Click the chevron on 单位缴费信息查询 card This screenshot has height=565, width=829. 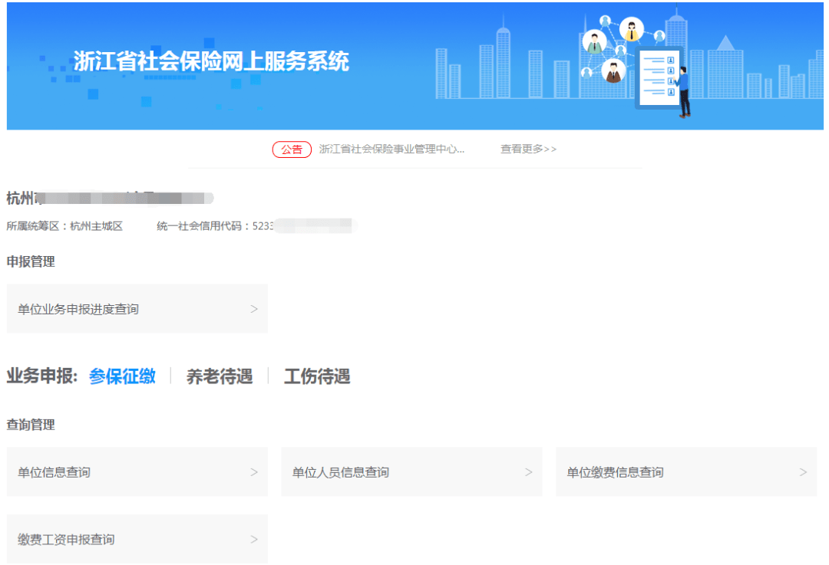[x=803, y=472]
